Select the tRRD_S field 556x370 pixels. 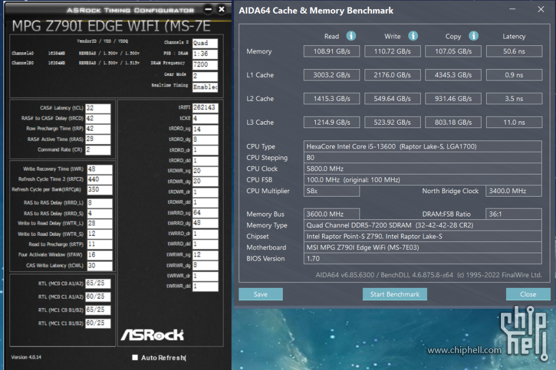point(99,213)
